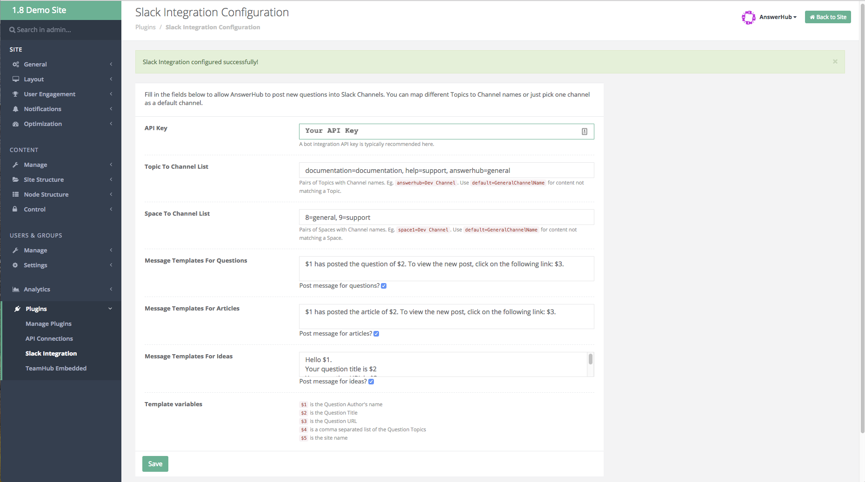Toggle Post message for articles checkbox
The image size is (865, 482).
click(x=376, y=334)
